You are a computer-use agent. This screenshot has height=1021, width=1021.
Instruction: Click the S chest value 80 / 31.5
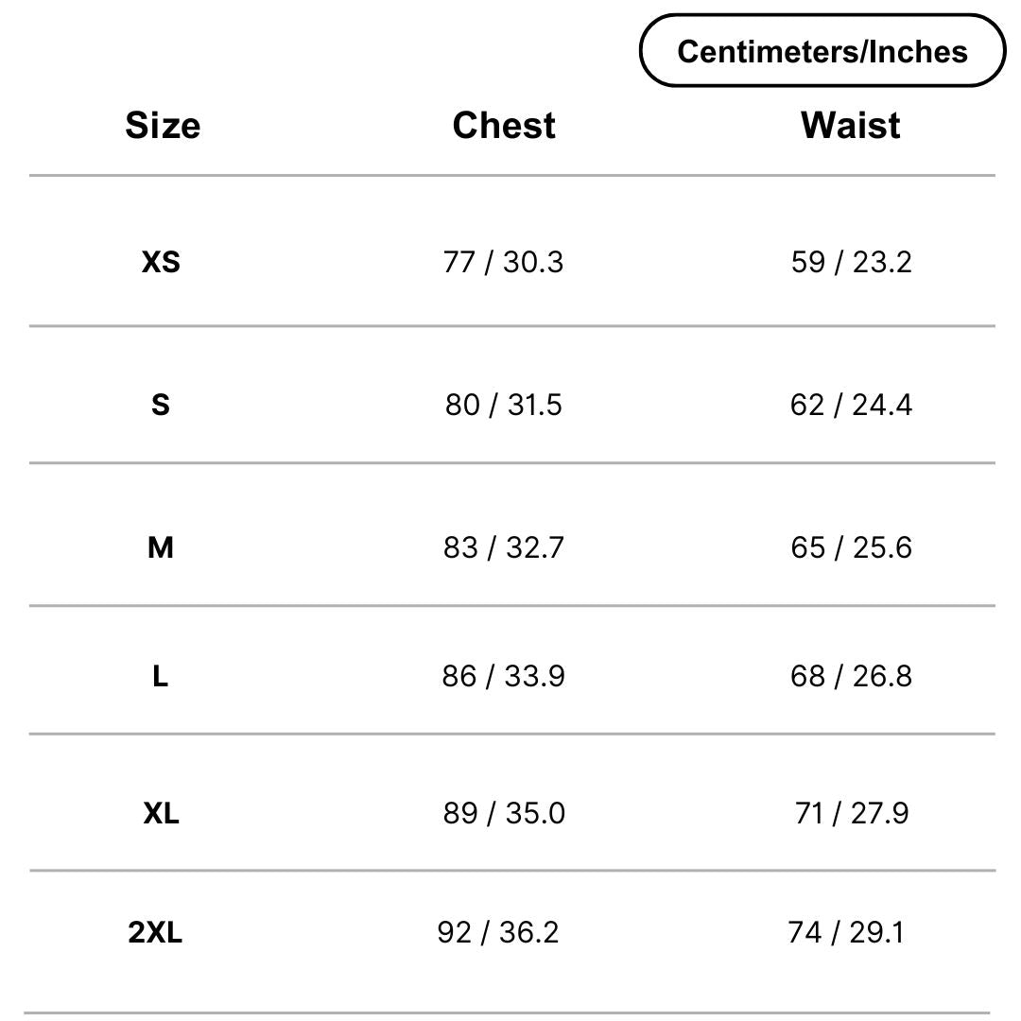point(503,405)
